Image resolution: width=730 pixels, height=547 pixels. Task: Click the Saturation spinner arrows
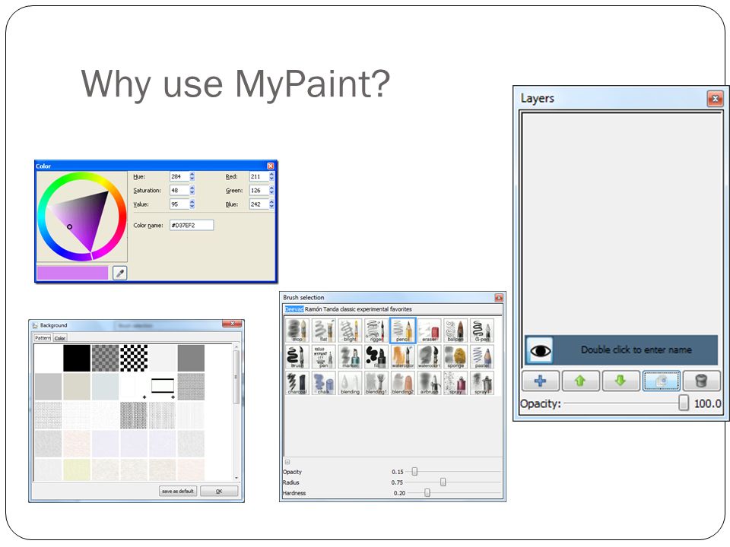click(192, 190)
